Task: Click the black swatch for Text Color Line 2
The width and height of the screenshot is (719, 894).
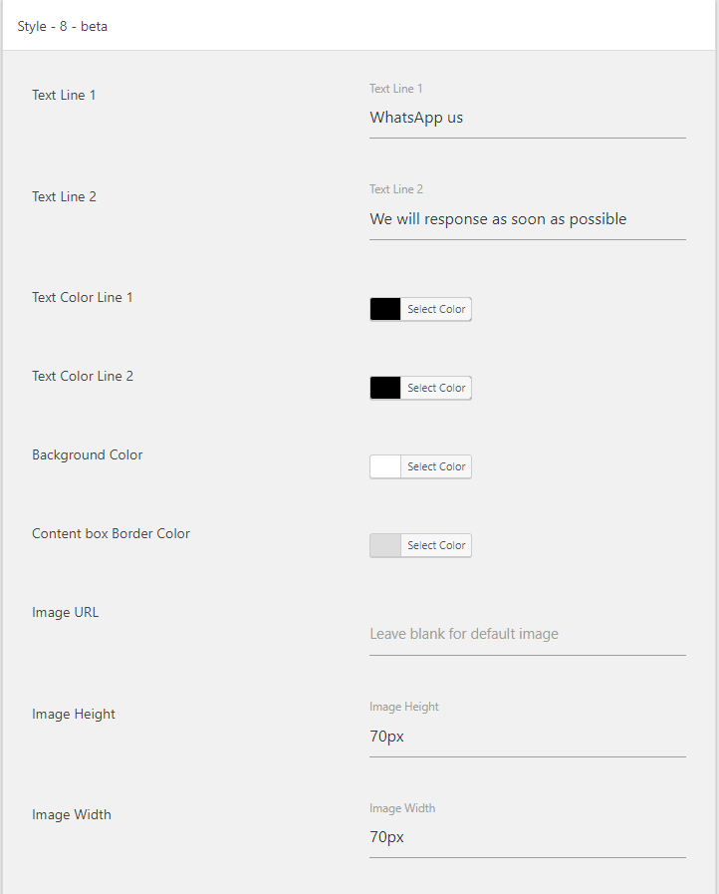Action: [385, 388]
